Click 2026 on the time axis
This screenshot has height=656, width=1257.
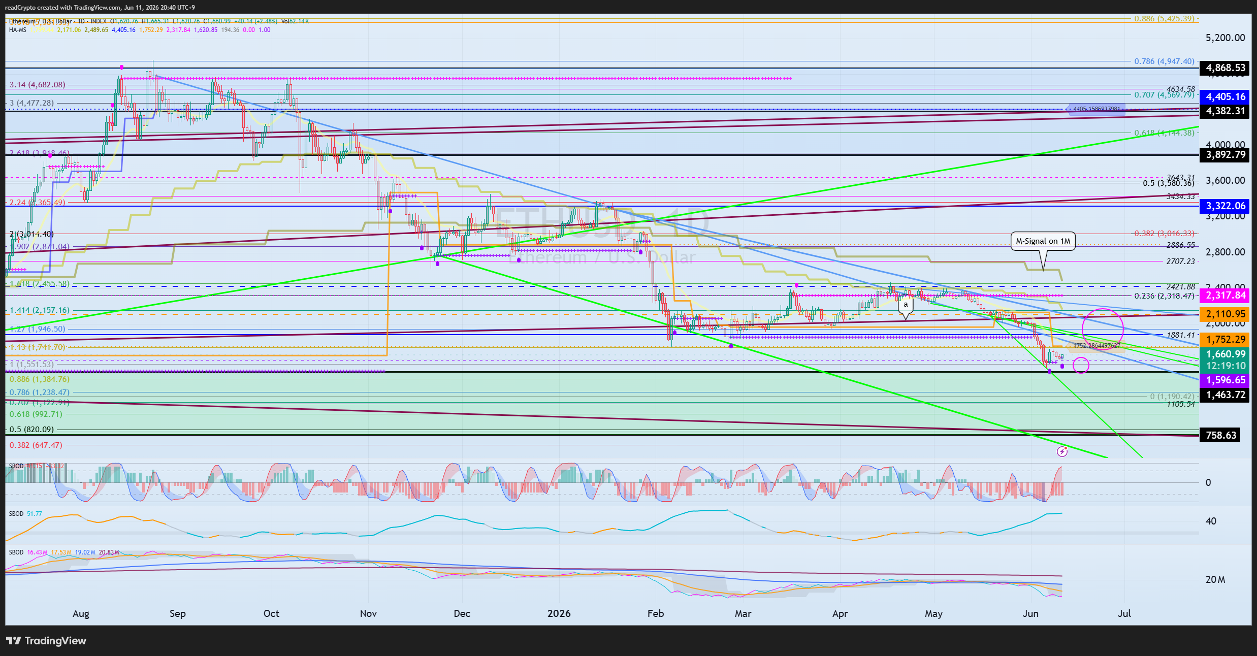[x=559, y=613]
